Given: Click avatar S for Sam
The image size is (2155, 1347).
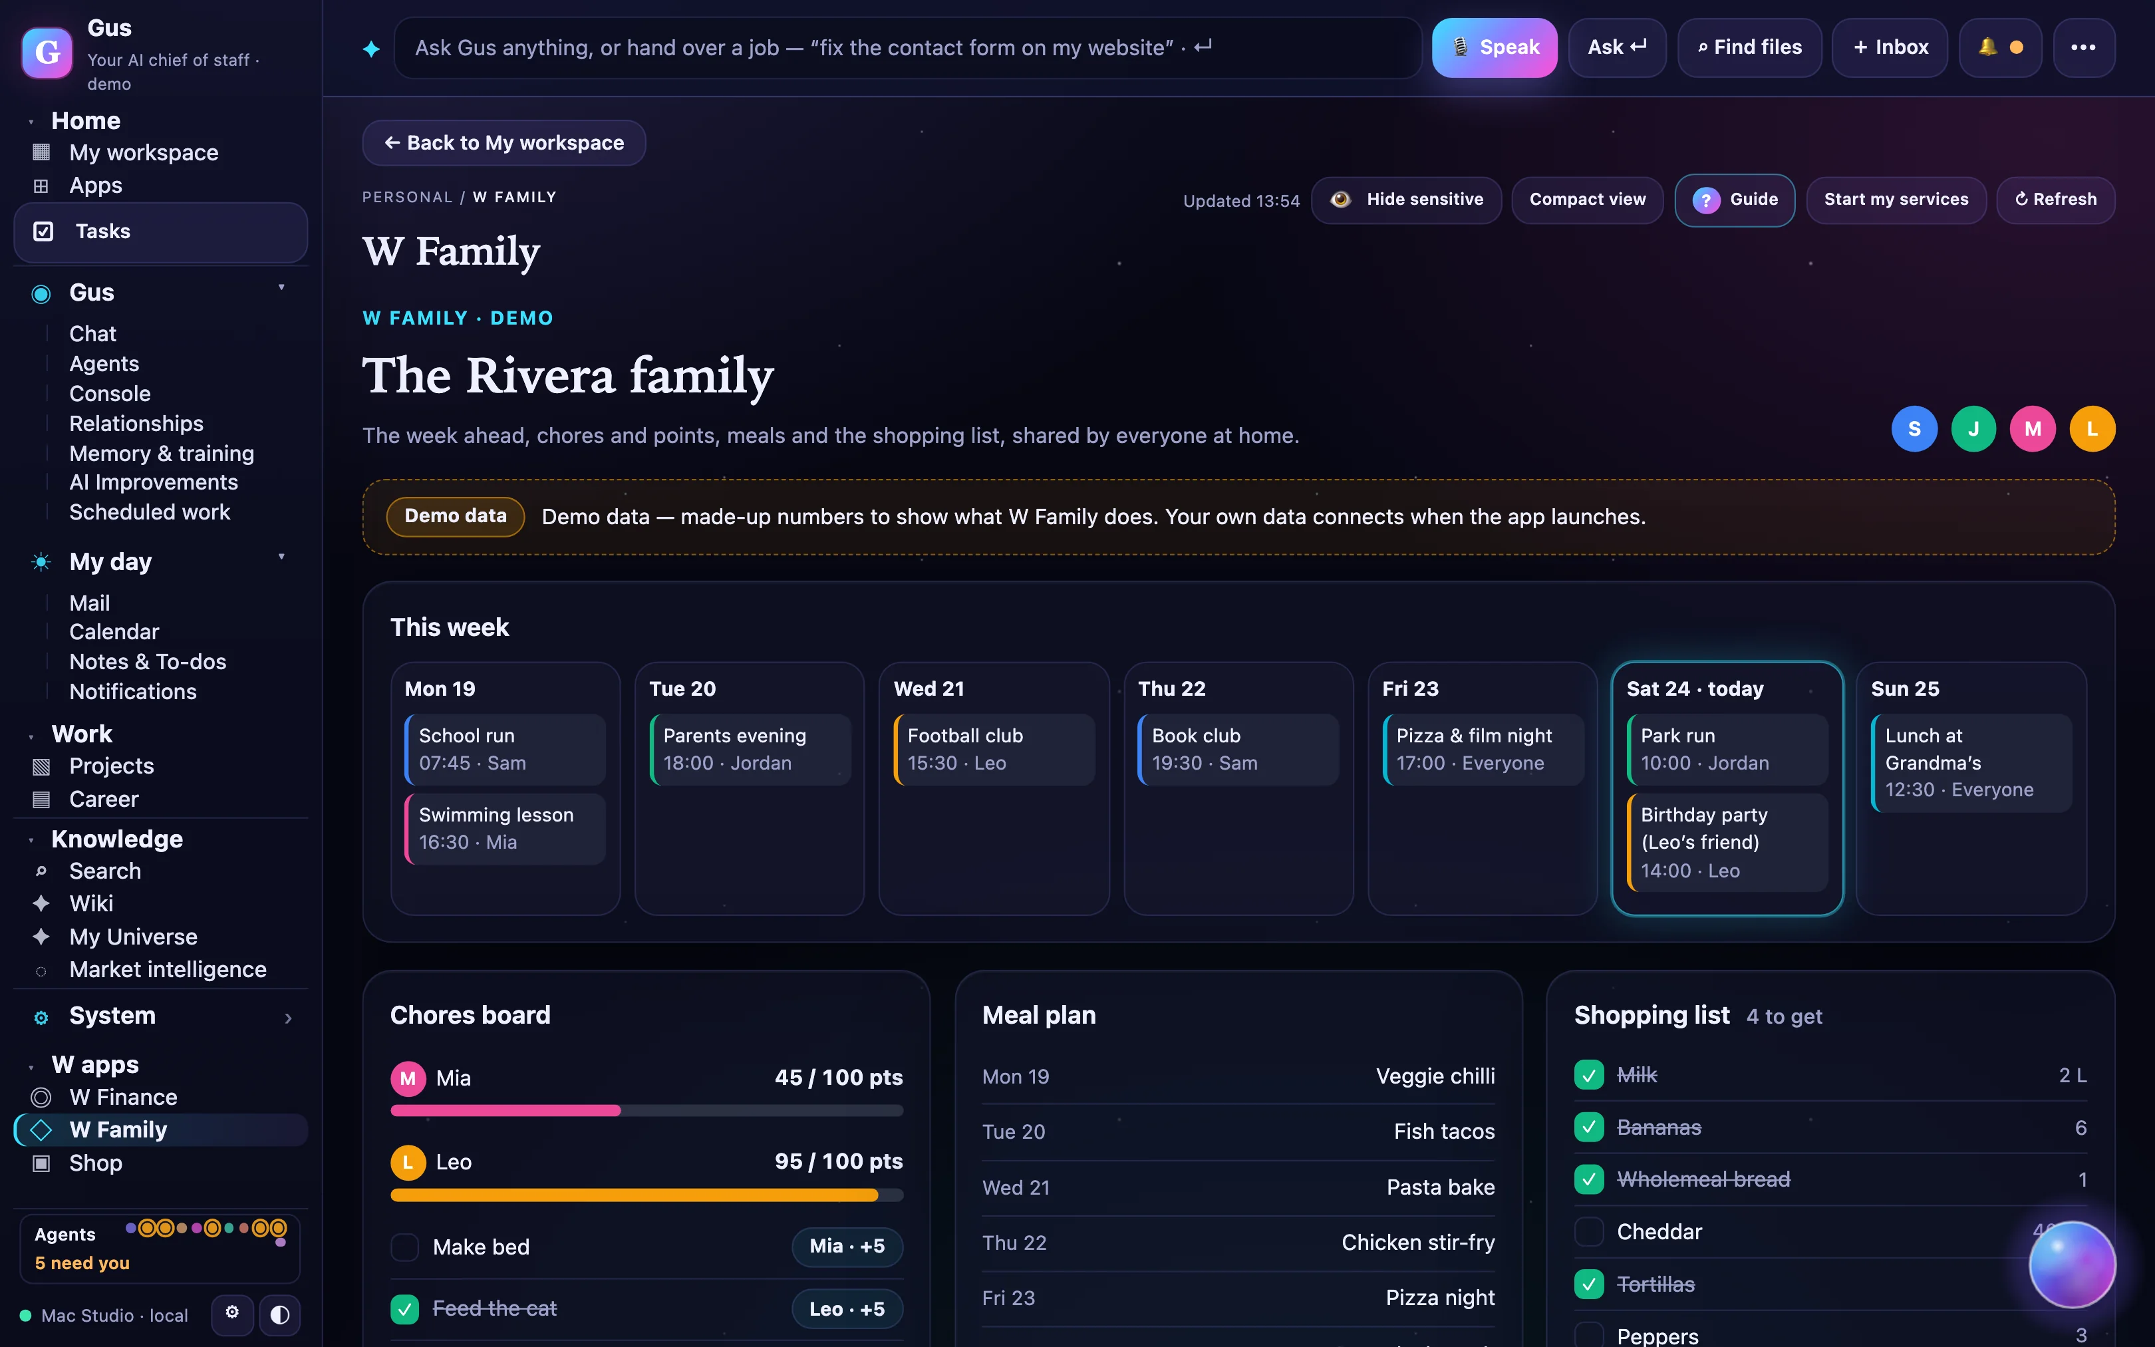Looking at the screenshot, I should [x=1914, y=430].
